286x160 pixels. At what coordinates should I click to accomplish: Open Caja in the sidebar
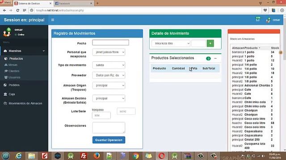pyautogui.click(x=12, y=94)
